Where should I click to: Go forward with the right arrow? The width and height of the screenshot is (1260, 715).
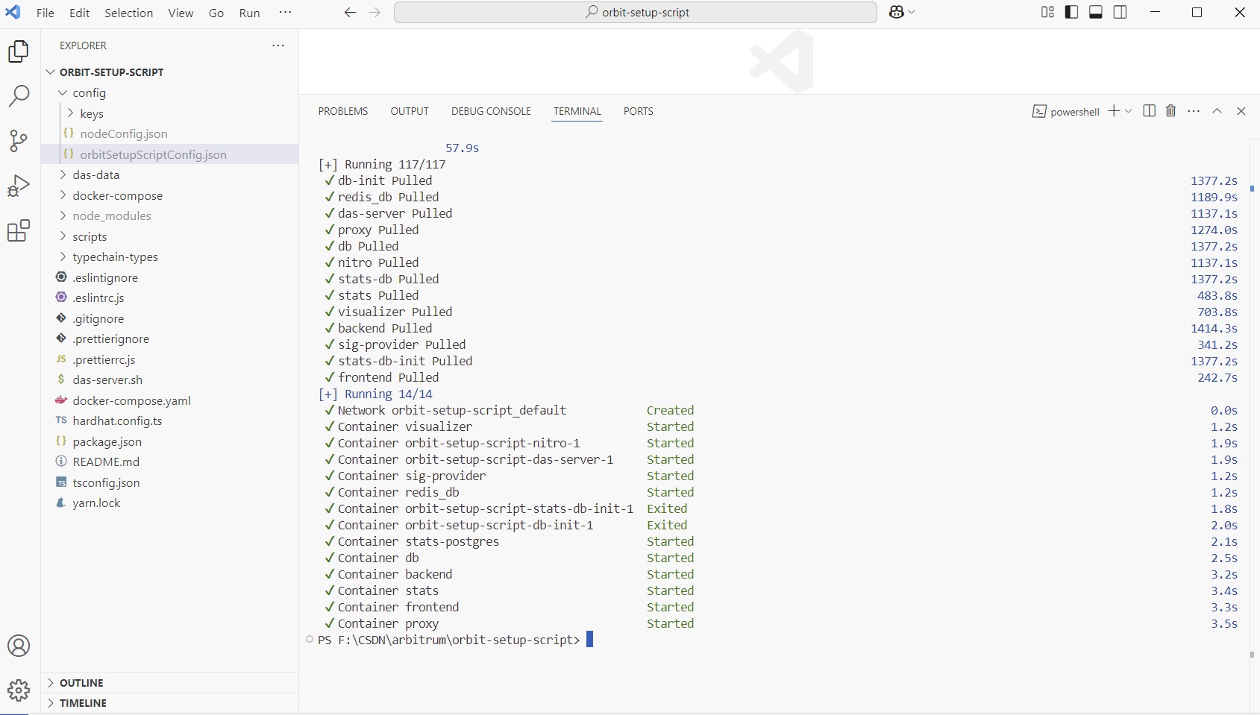(374, 13)
